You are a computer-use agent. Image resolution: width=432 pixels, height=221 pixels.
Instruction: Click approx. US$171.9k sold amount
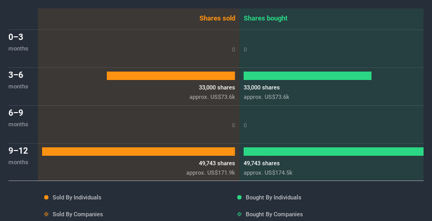[x=210, y=173]
